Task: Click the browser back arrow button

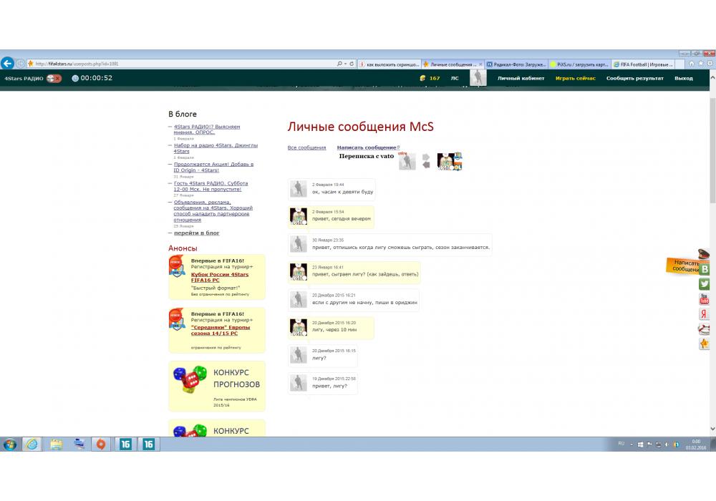Action: point(7,63)
